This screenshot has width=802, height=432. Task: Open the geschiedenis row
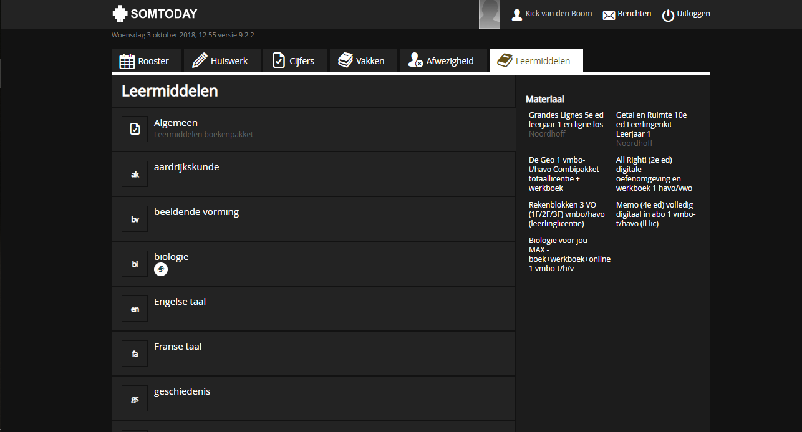point(314,398)
